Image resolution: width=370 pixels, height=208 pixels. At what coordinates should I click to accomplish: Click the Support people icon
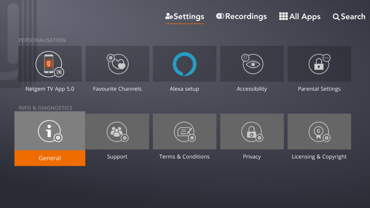(117, 131)
